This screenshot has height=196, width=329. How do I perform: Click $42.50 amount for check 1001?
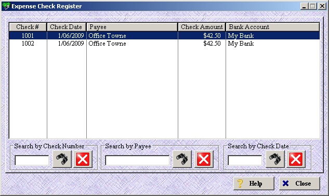[x=212, y=36]
